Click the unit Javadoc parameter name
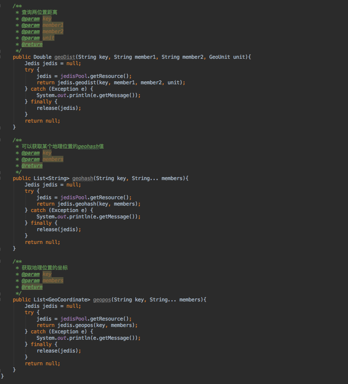Image resolution: width=348 pixels, height=384 pixels. point(48,38)
